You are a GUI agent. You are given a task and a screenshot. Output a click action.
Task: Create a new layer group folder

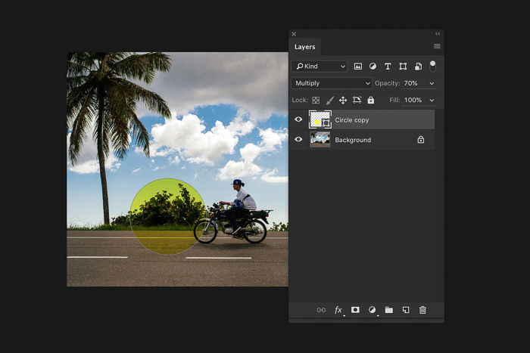pyautogui.click(x=389, y=310)
